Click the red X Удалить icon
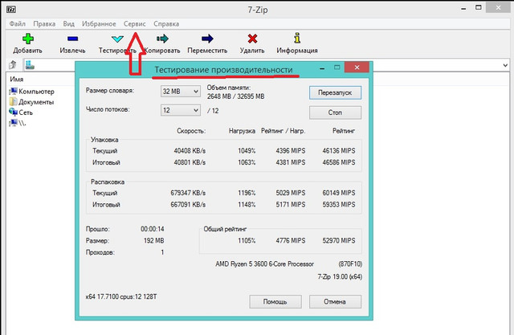514x335 pixels. click(x=252, y=39)
